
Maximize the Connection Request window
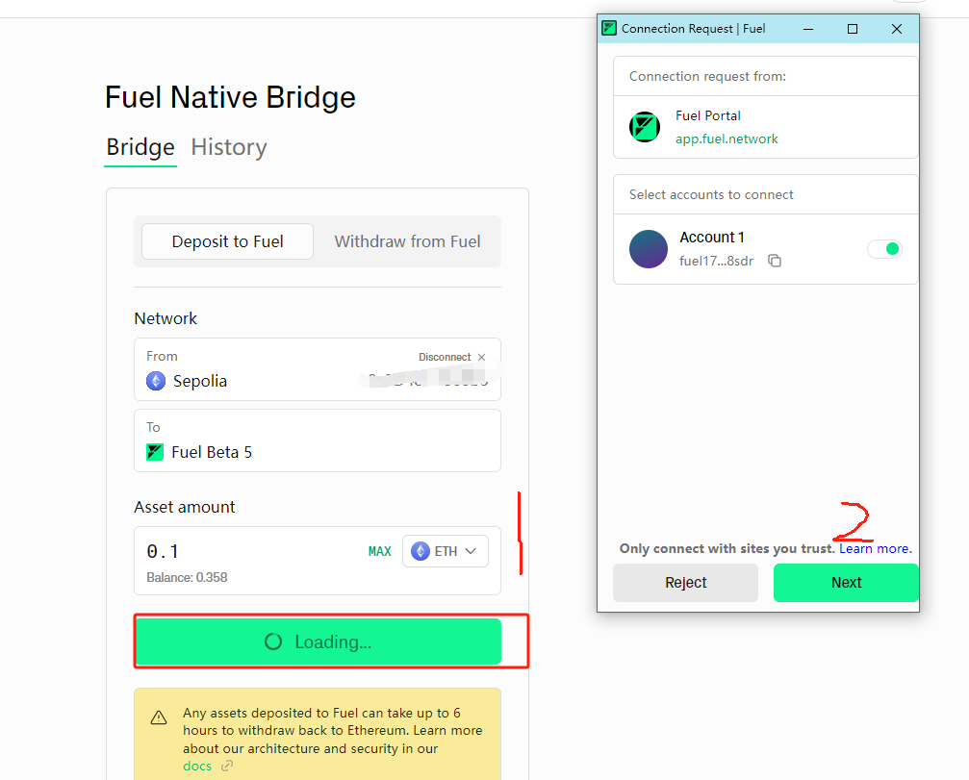pyautogui.click(x=853, y=29)
